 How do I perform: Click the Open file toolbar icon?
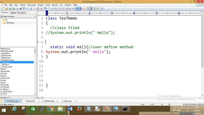tap(6, 9)
